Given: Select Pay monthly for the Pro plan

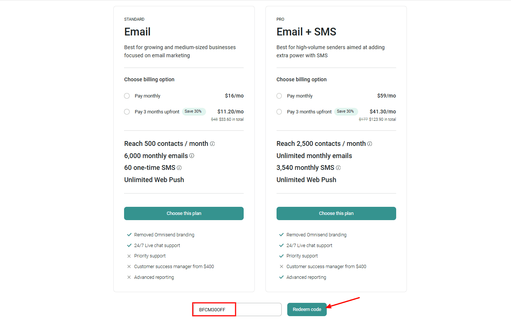Looking at the screenshot, I should click(x=279, y=96).
